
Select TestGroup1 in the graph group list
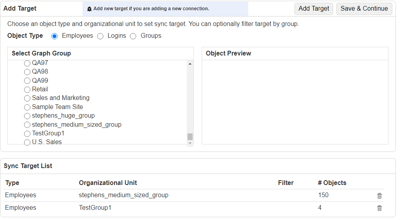click(27, 133)
